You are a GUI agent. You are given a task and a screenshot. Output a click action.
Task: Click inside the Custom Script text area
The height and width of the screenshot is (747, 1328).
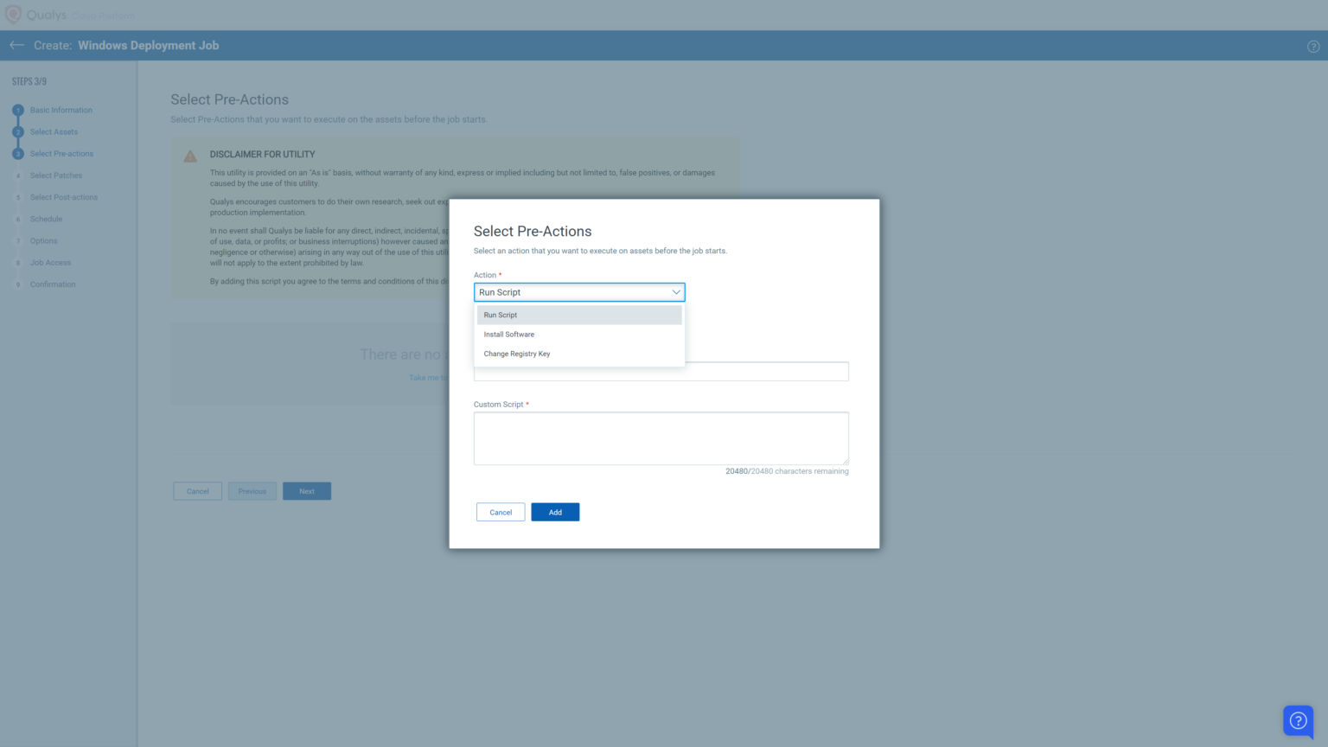coord(661,438)
